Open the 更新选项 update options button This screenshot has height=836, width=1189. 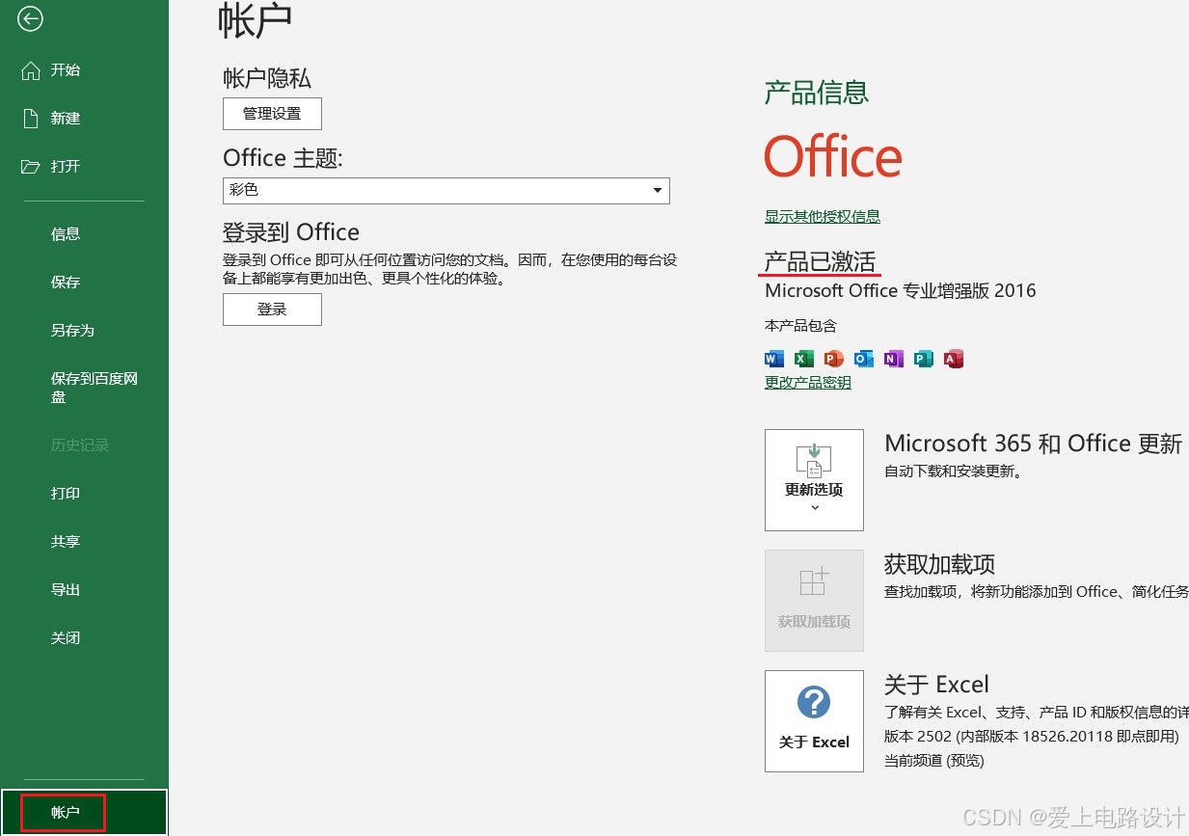[x=814, y=480]
